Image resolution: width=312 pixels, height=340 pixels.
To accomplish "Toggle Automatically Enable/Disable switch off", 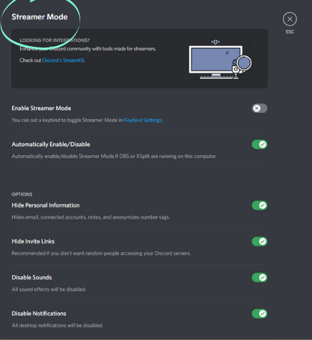I will click(260, 144).
